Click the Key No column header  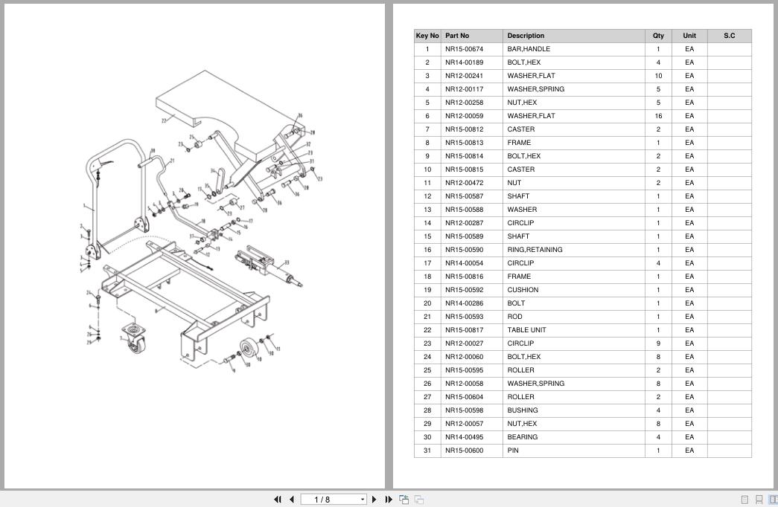click(x=427, y=36)
